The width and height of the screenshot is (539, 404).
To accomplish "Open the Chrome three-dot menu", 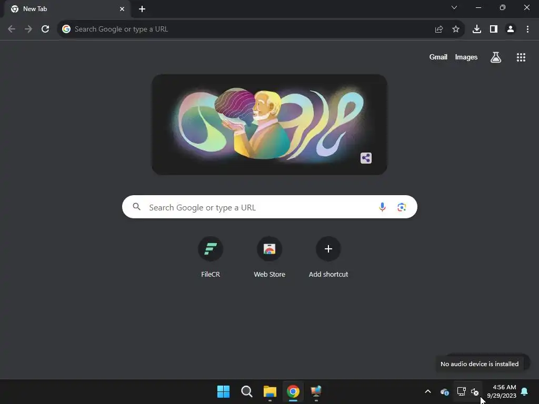I will tap(527, 29).
